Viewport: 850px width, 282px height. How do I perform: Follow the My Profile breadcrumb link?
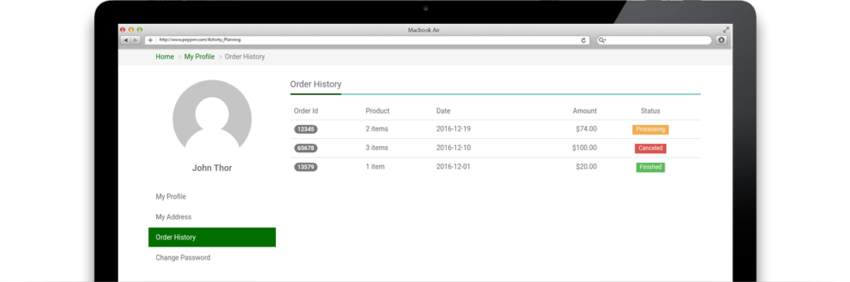[x=199, y=56]
